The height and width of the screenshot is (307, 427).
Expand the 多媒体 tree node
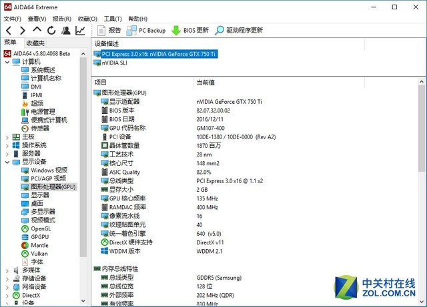point(7,270)
